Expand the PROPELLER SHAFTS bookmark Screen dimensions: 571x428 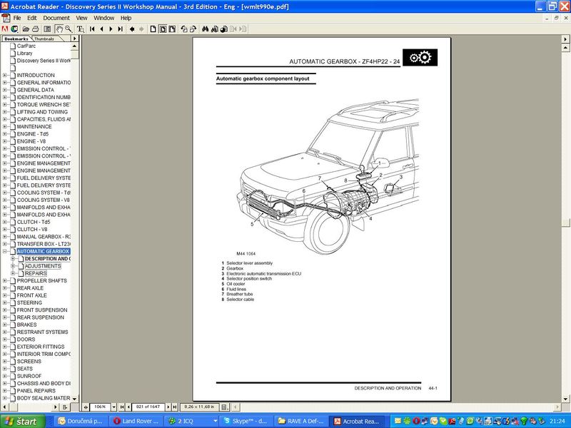tap(4, 280)
